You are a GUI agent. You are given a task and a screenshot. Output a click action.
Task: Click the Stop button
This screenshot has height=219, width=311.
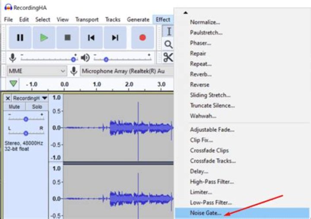[67, 38]
